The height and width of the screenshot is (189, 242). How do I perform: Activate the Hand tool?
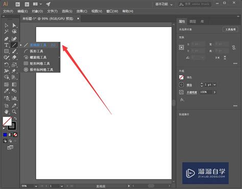6,112
